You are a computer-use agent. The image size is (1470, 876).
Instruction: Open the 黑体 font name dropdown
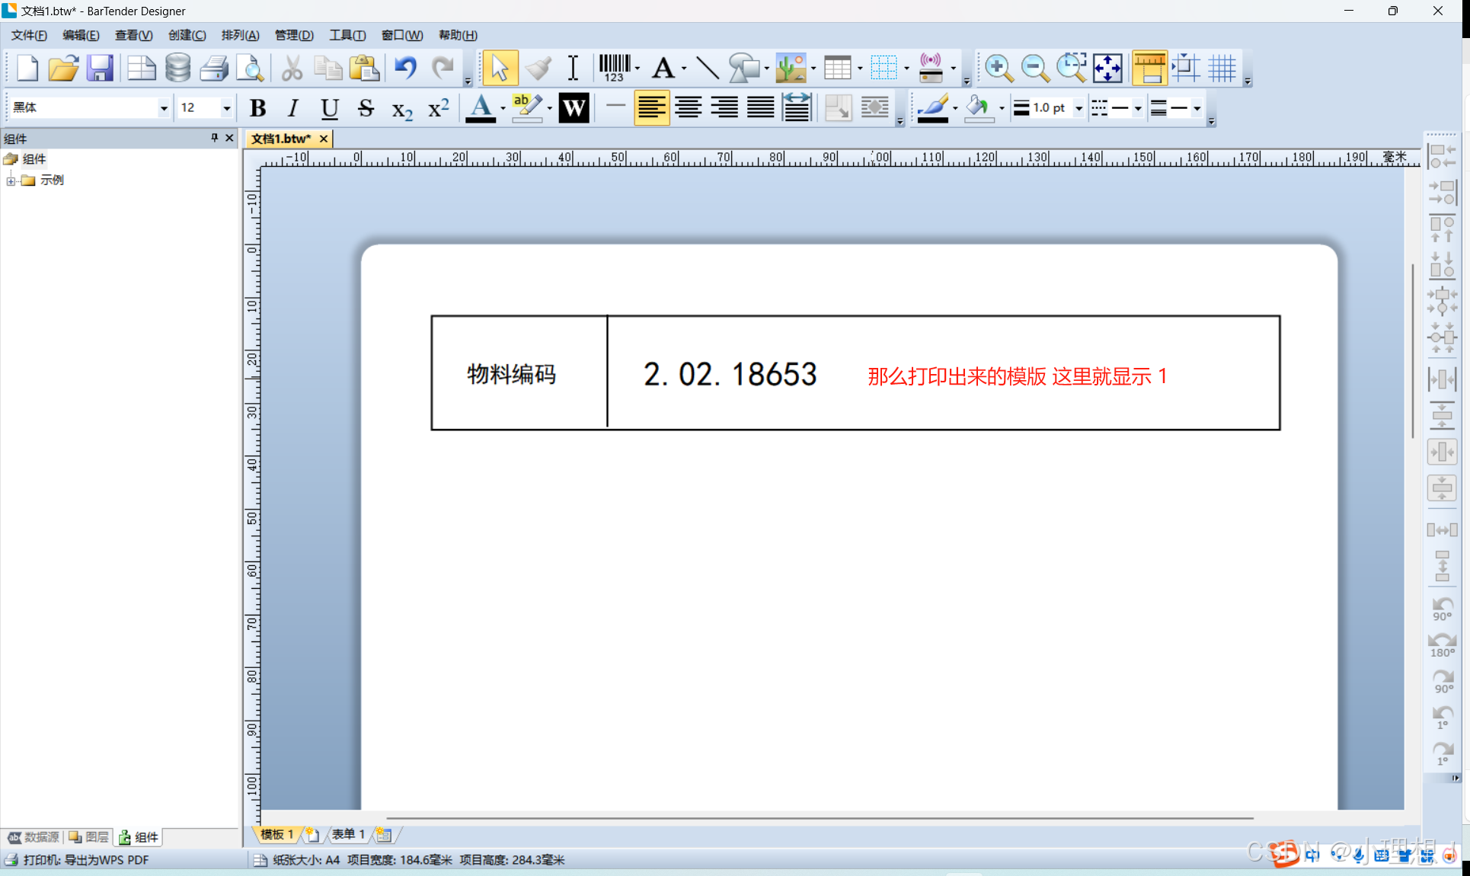point(163,108)
